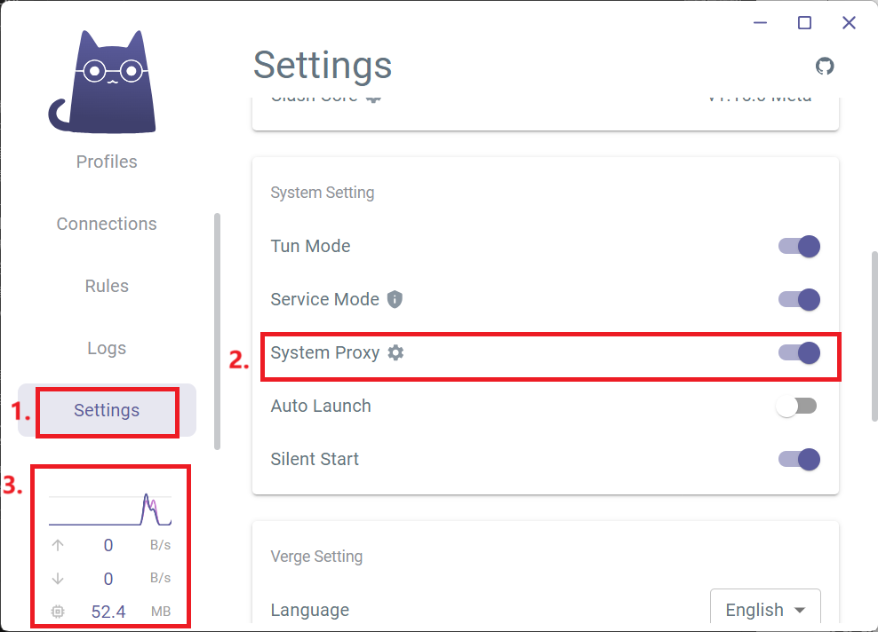This screenshot has height=632, width=878.
Task: Disable the Silent Start switch
Action: (799, 459)
